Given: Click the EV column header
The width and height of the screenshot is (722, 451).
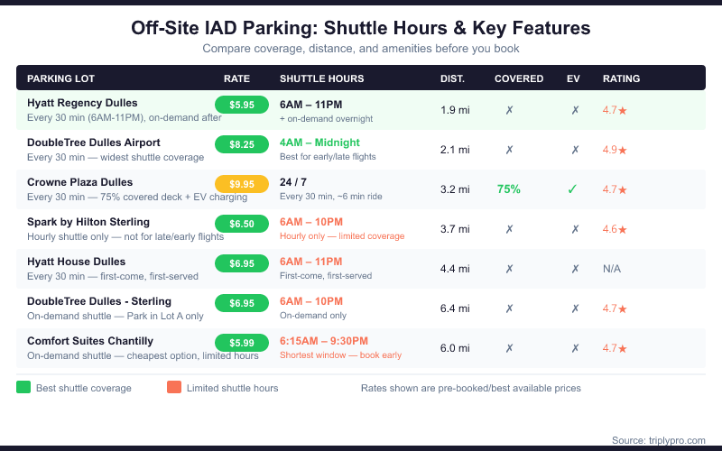Looking at the screenshot, I should [573, 78].
